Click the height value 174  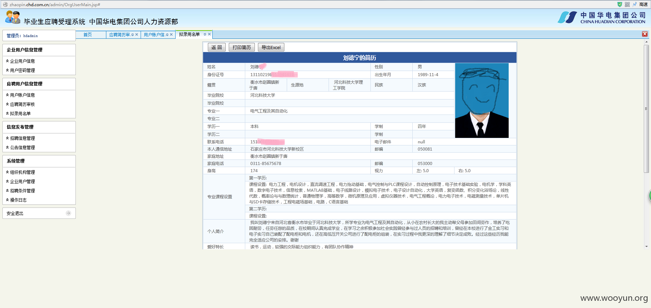pos(254,171)
